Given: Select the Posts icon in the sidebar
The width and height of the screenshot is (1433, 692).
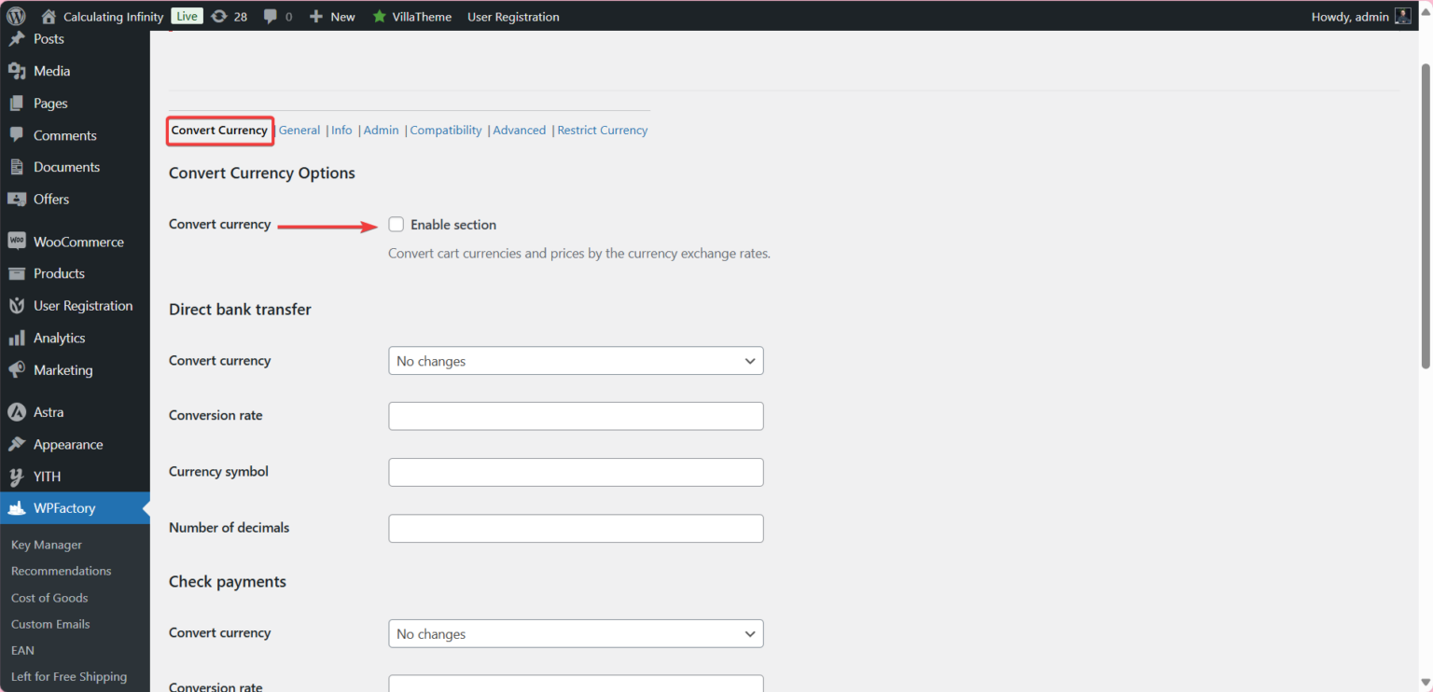Looking at the screenshot, I should pyautogui.click(x=19, y=38).
